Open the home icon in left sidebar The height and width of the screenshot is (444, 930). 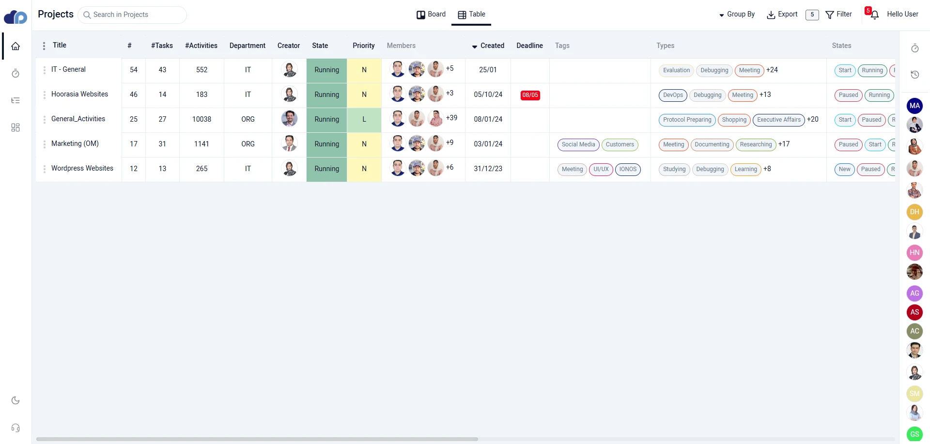15,46
